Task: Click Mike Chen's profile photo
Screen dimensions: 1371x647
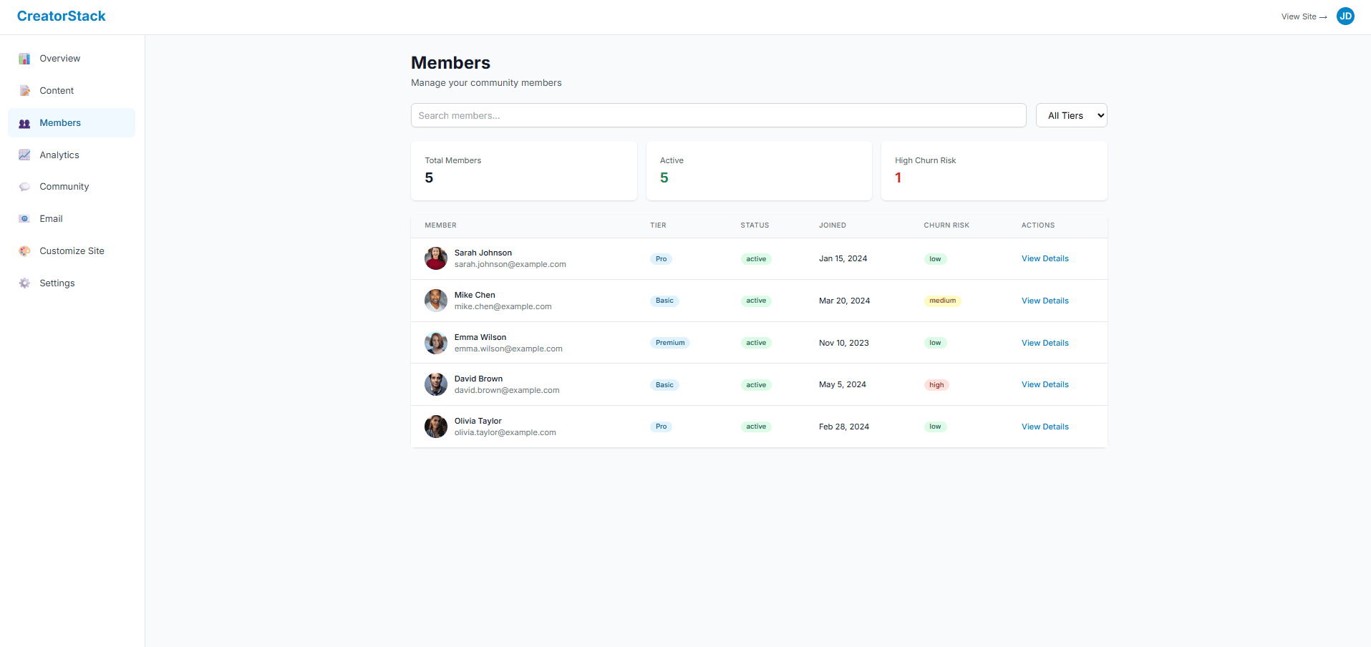Action: [435, 300]
